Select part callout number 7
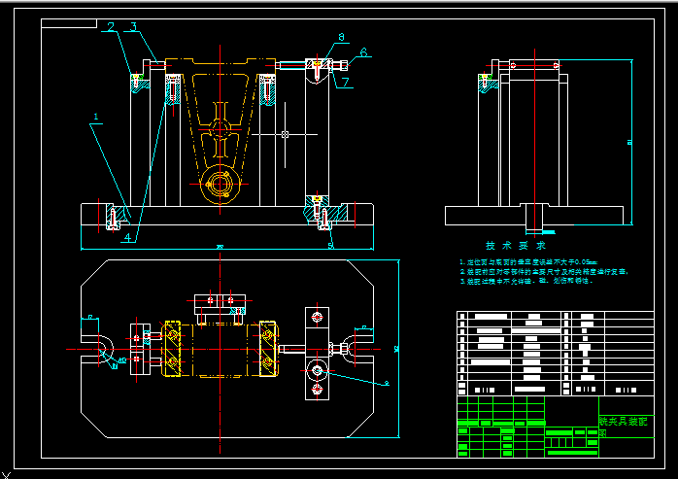678x479 pixels. 346,83
